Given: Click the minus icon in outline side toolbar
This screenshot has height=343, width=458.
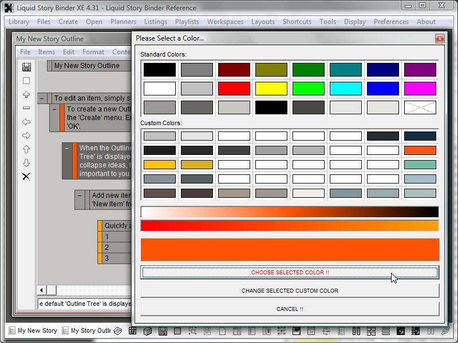Looking at the screenshot, I should tap(26, 108).
